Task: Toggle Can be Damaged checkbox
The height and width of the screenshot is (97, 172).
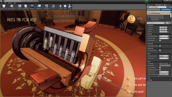Action: coord(160,68)
